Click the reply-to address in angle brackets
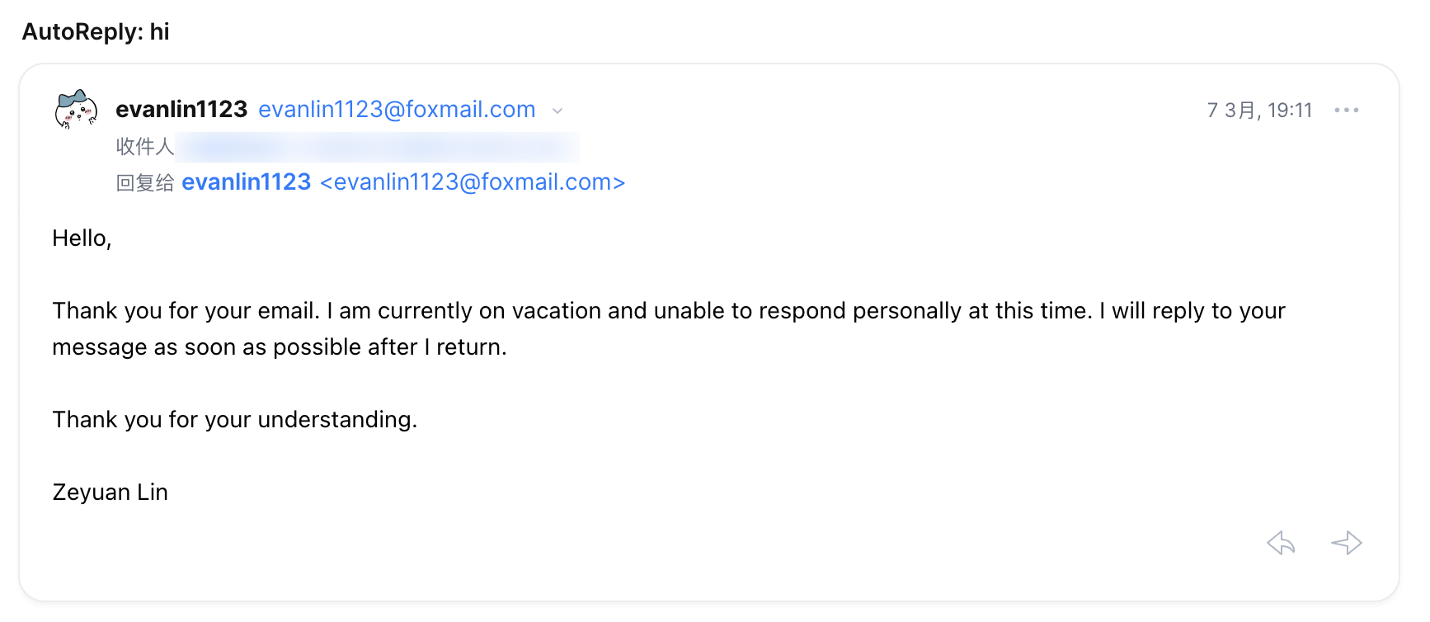 pos(473,182)
